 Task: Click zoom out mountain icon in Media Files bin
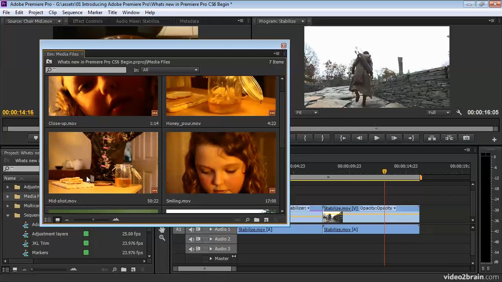(67, 220)
